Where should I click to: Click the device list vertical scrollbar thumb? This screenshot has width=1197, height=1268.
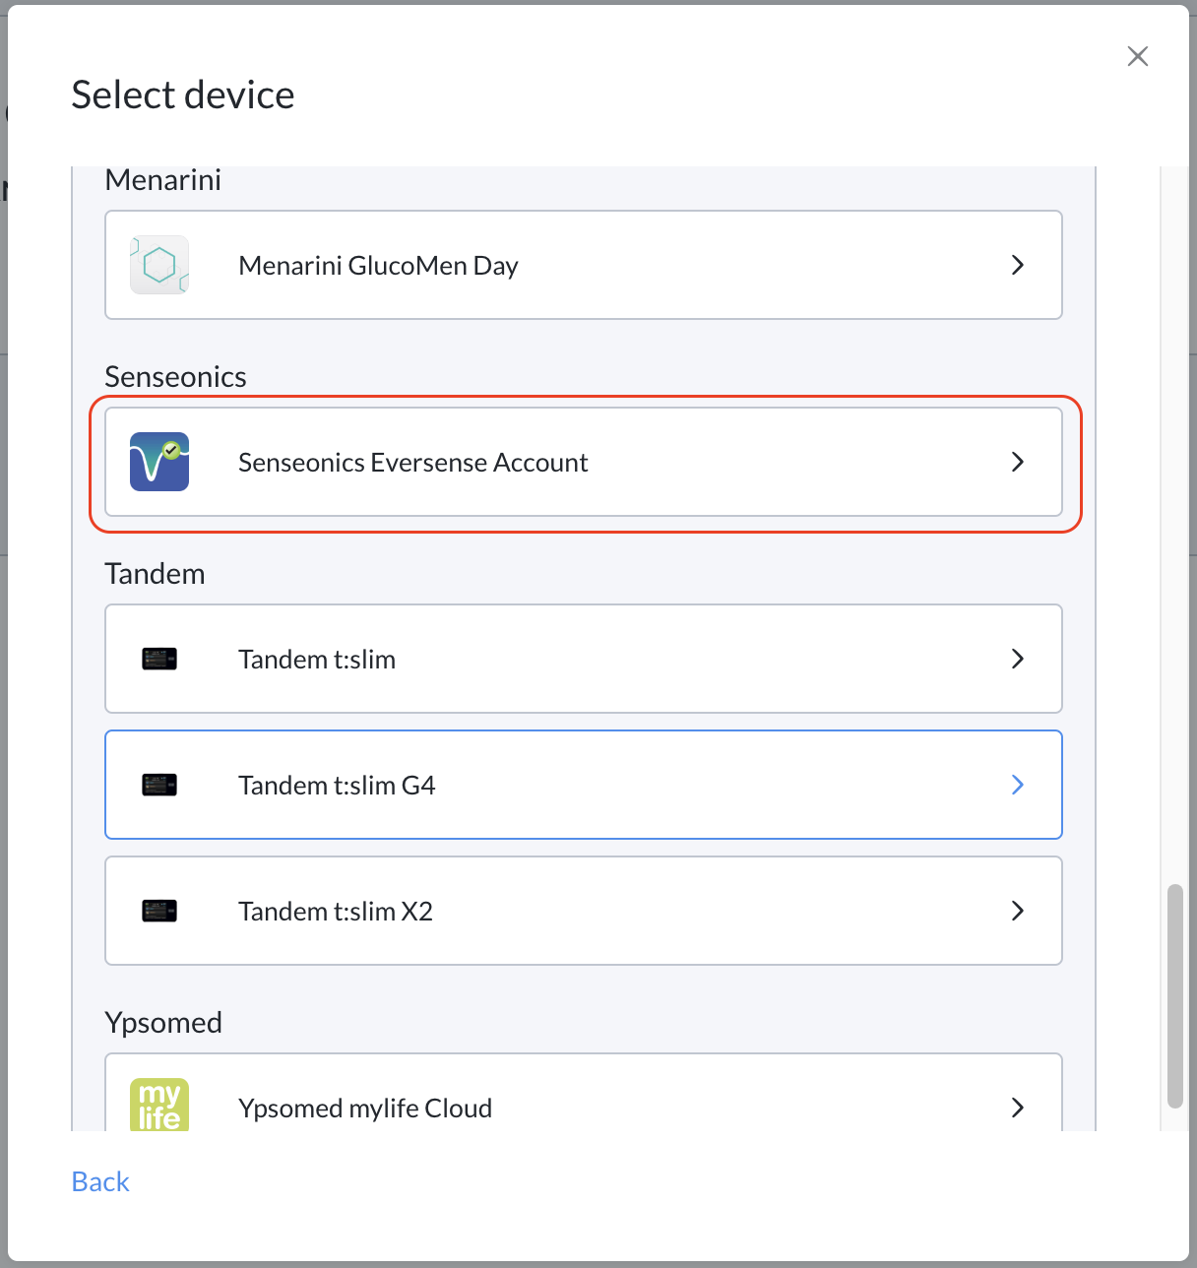[1174, 996]
